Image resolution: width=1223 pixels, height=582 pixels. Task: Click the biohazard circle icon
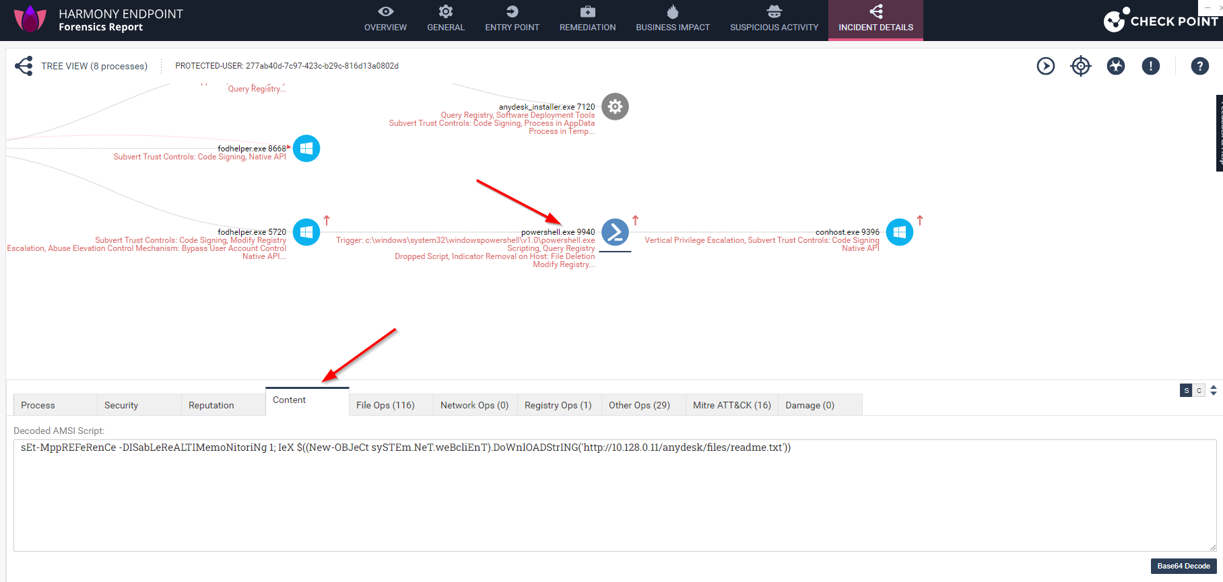[1116, 66]
